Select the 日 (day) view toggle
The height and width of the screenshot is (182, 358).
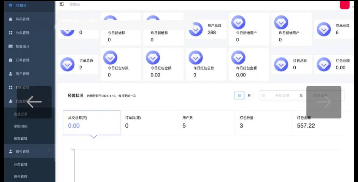(x=239, y=96)
